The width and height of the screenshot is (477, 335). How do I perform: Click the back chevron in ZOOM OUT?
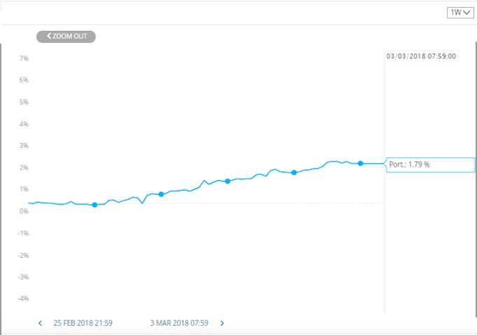point(48,36)
